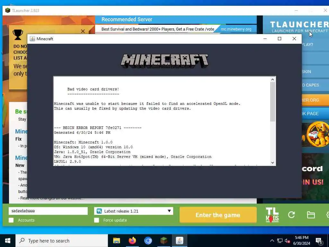329x247 pixels.
Task: Maximize the Minecraft error window
Action: coord(280,39)
